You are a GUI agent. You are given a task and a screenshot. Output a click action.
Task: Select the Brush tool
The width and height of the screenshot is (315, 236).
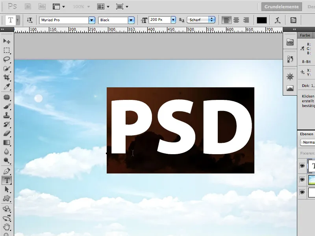(x=7, y=106)
